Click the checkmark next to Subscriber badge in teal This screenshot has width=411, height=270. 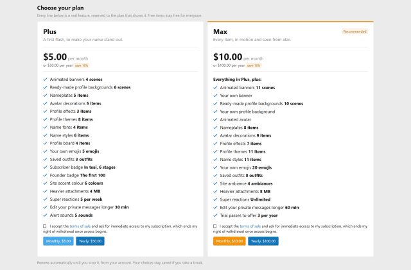45,167
